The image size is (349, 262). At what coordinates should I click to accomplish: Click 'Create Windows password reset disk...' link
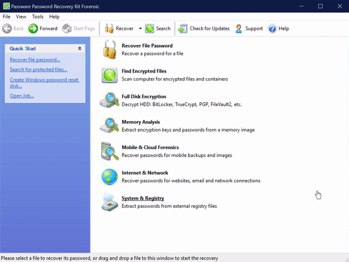(45, 83)
